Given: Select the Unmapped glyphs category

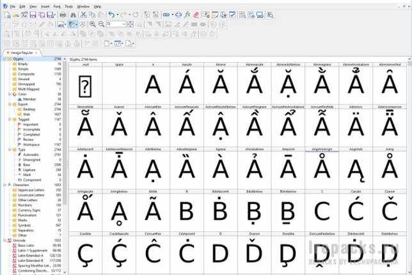Looking at the screenshot, I should pos(26,84).
